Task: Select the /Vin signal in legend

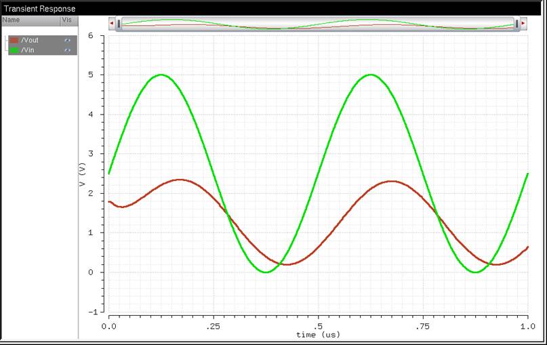Action: (x=28, y=50)
